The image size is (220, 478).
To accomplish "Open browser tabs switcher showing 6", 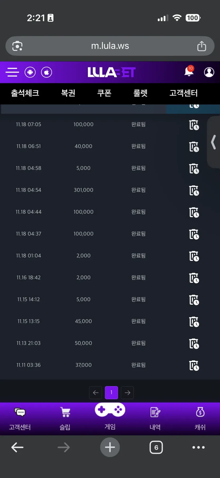I will 156,447.
